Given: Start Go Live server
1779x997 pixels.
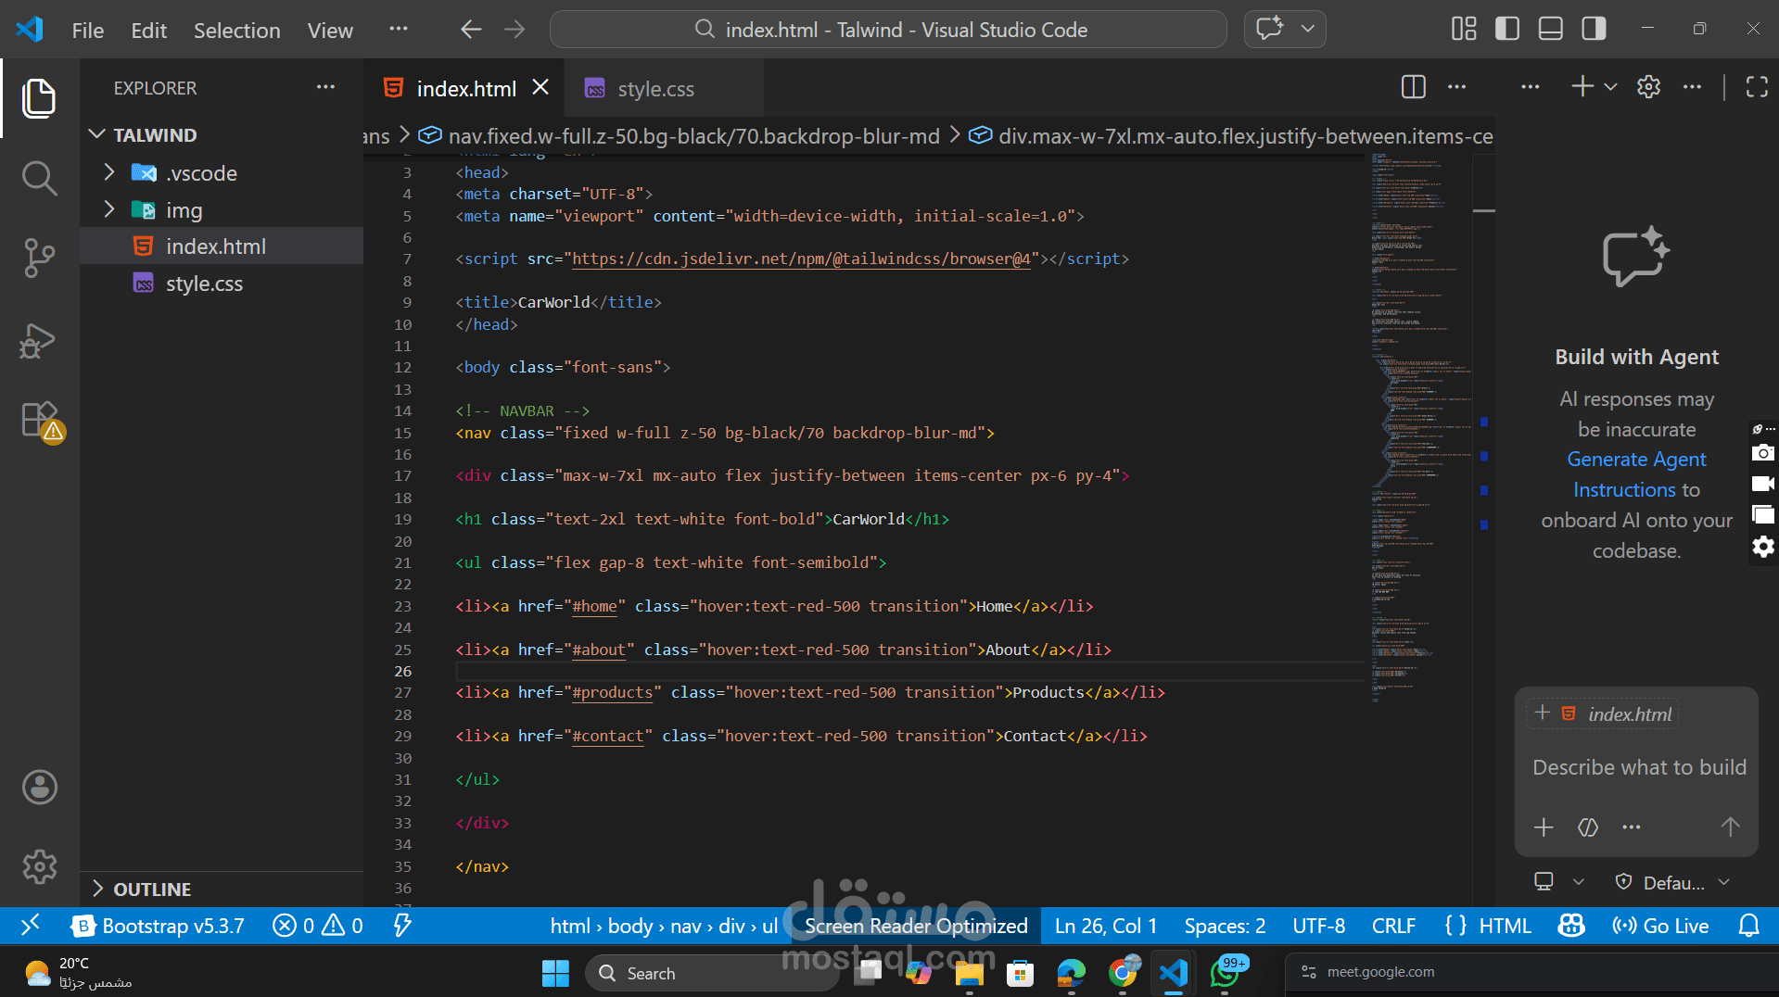Looking at the screenshot, I should point(1660,926).
